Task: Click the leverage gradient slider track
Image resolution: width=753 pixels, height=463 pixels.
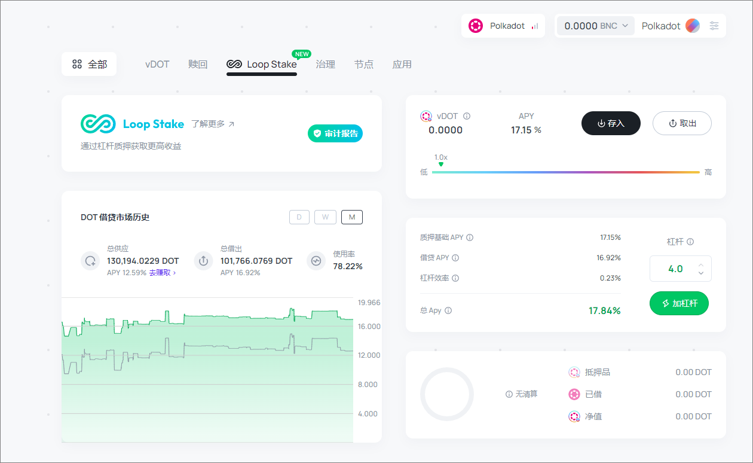Action: (x=566, y=172)
